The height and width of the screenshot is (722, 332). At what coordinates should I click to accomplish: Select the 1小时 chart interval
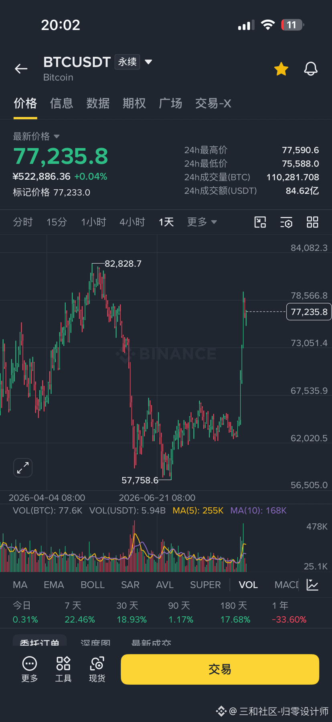(93, 222)
